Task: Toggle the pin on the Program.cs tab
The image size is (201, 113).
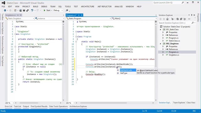Action: click(79, 15)
